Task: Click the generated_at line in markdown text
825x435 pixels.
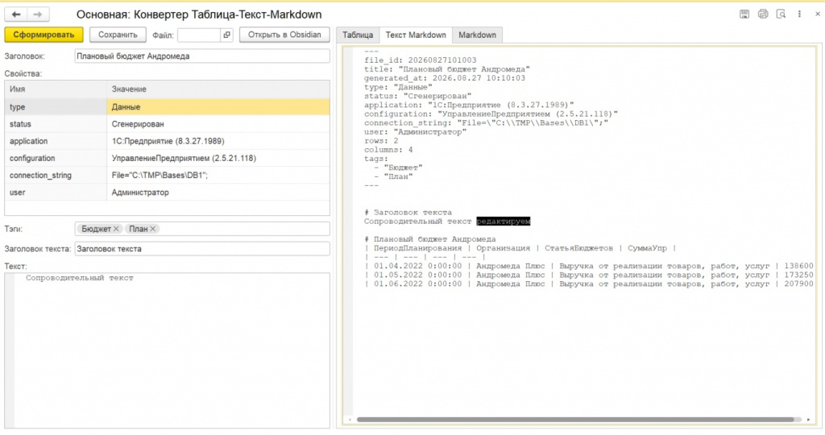Action: [445, 78]
